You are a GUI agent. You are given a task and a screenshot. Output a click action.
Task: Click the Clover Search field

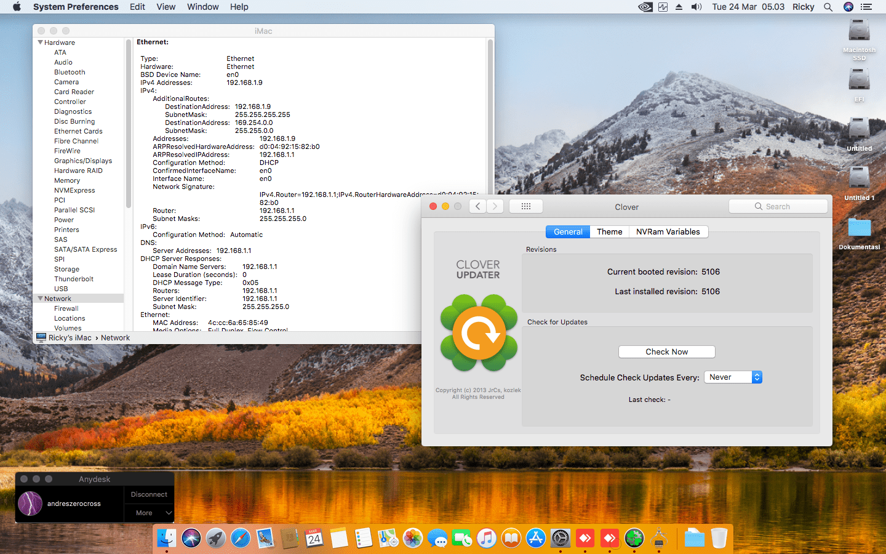(x=778, y=207)
